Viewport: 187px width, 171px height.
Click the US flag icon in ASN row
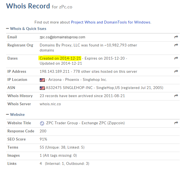(x=42, y=88)
